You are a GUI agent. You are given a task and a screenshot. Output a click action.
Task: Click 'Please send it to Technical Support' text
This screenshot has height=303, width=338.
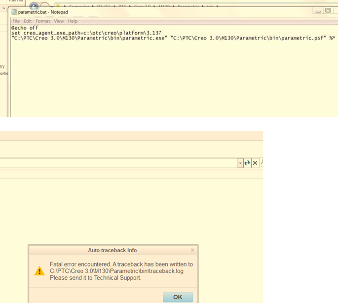coord(96,278)
